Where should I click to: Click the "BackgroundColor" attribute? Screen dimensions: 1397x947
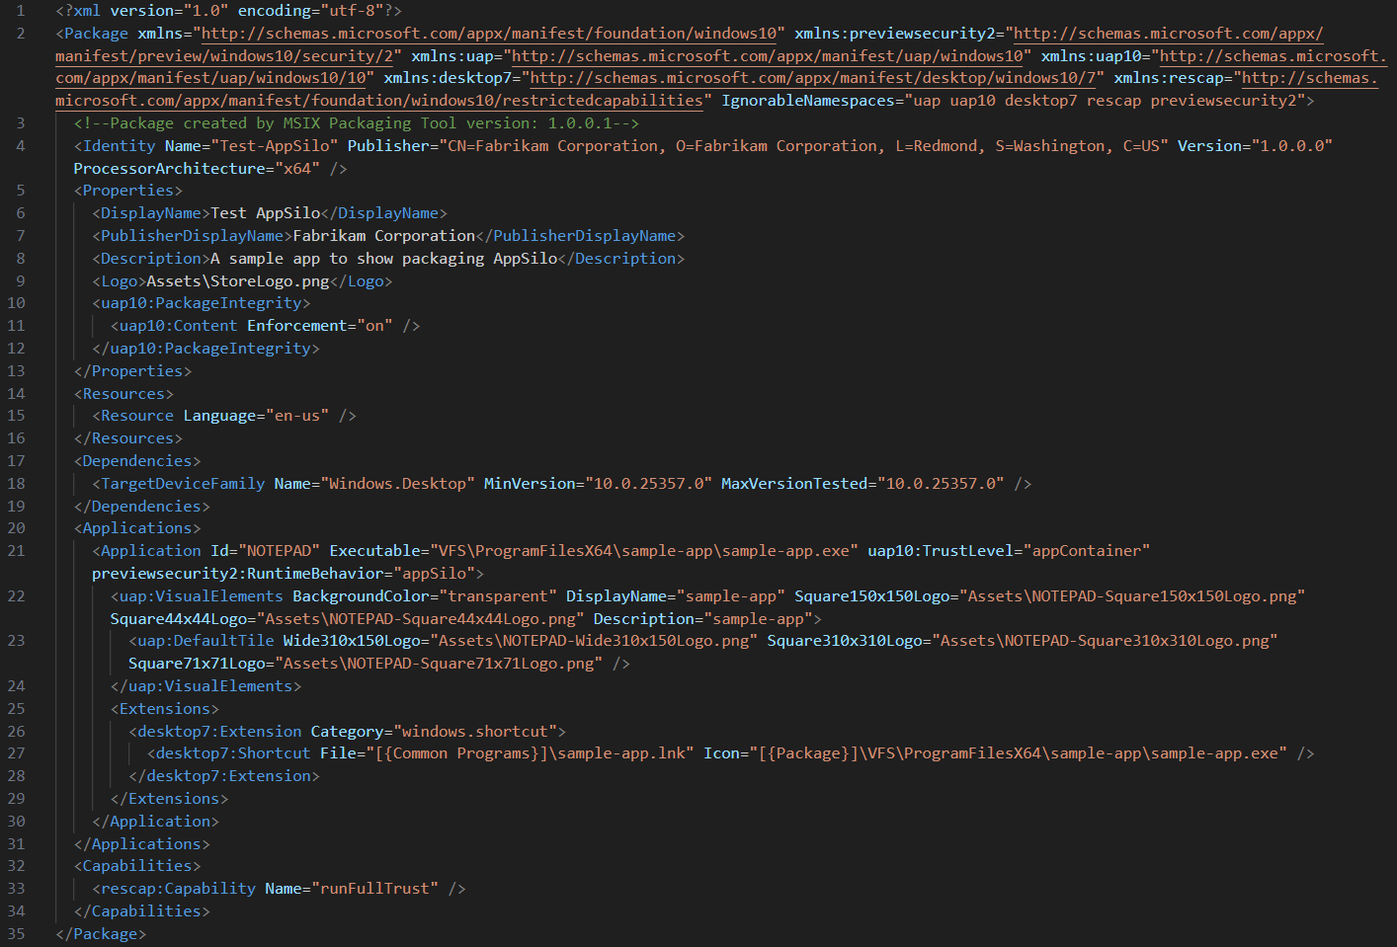[x=361, y=596]
